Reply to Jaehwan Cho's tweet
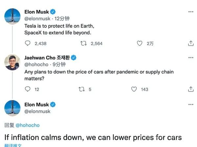This screenshot has width=197, height=147. click(x=28, y=89)
